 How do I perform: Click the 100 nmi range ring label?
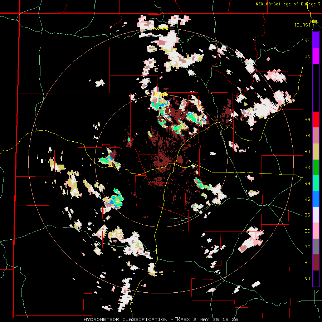point(161,29)
